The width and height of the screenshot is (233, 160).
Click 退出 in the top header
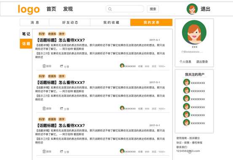pyautogui.click(x=205, y=9)
